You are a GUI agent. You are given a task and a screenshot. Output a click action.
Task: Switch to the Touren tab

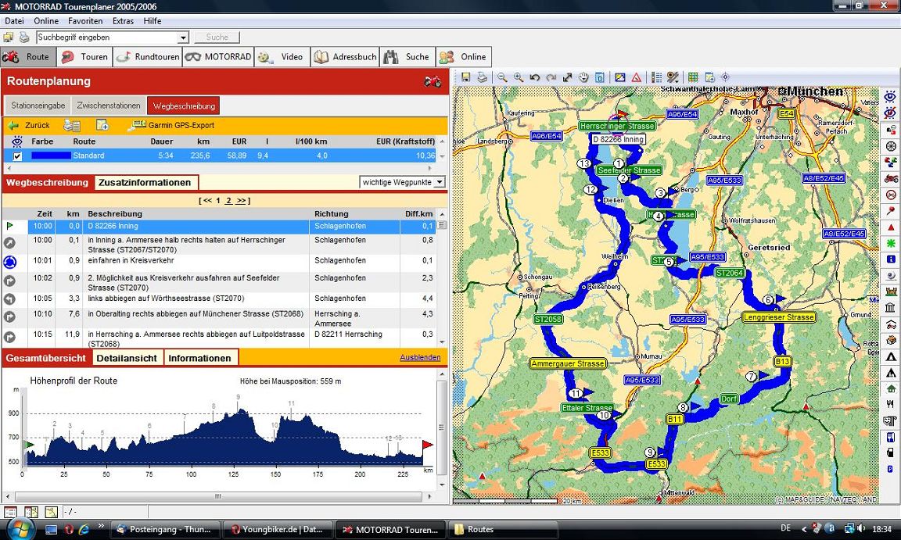[85, 57]
